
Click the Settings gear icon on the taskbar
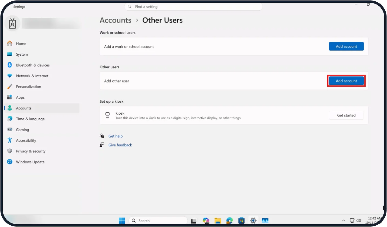coord(253,221)
